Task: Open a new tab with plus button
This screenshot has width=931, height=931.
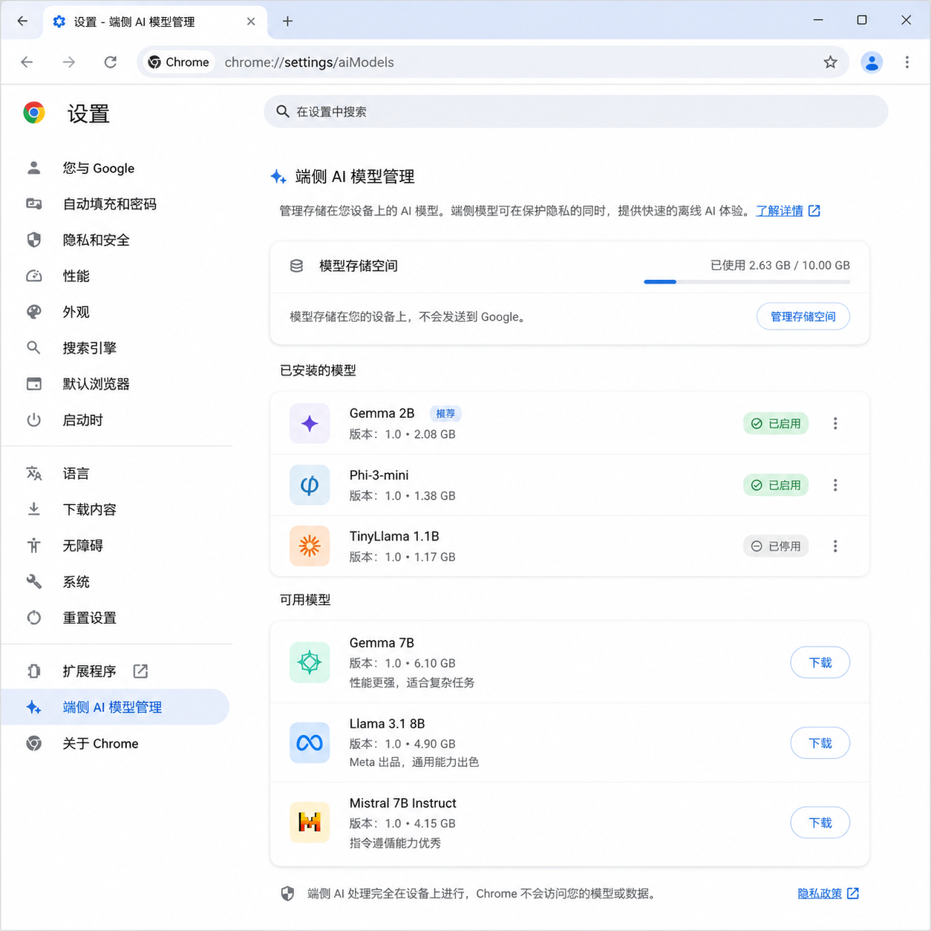Action: (287, 21)
